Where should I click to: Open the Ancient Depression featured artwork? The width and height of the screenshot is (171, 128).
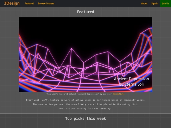click(85, 55)
